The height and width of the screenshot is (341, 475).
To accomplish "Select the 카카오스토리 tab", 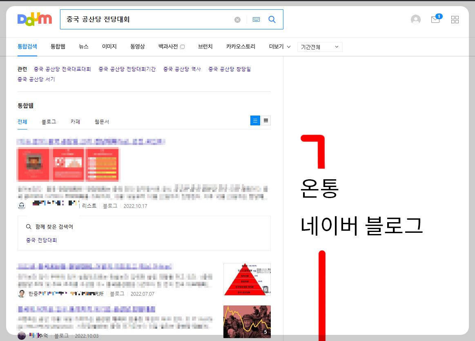I will [241, 47].
